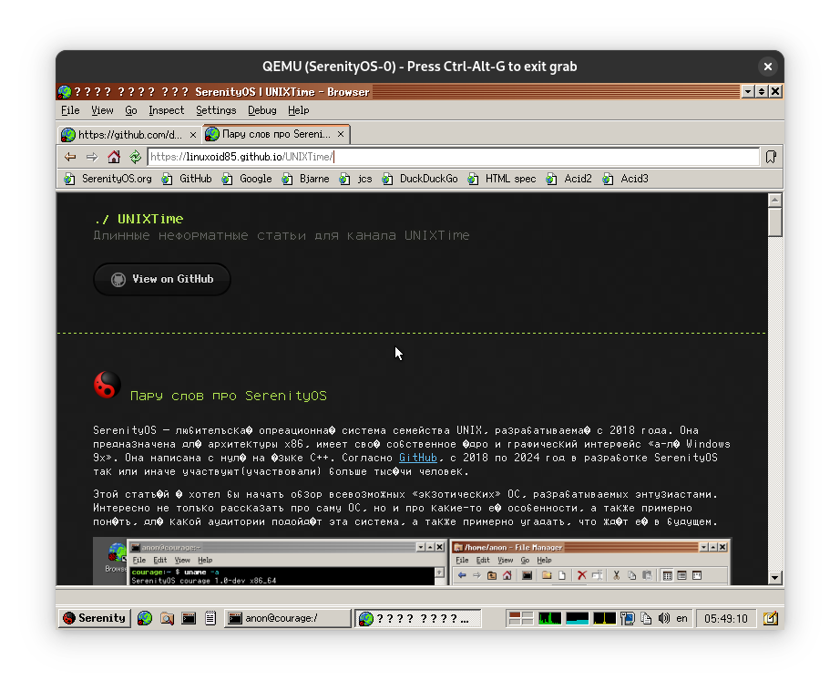Open the network status tray icon

[628, 618]
